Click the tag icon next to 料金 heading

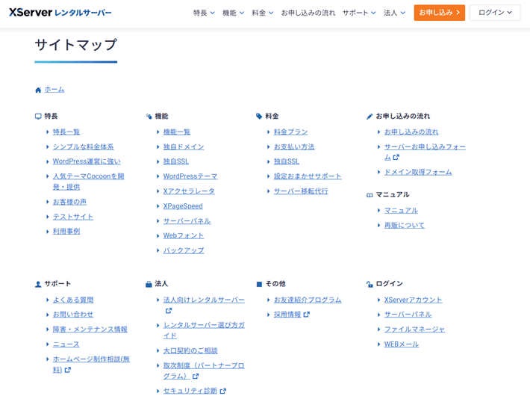pyautogui.click(x=259, y=117)
